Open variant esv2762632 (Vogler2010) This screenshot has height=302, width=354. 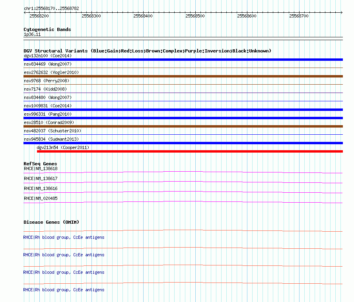[x=51, y=72]
